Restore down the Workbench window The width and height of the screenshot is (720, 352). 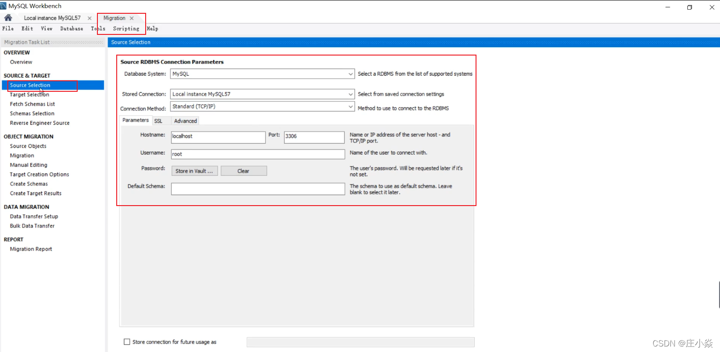click(x=690, y=7)
